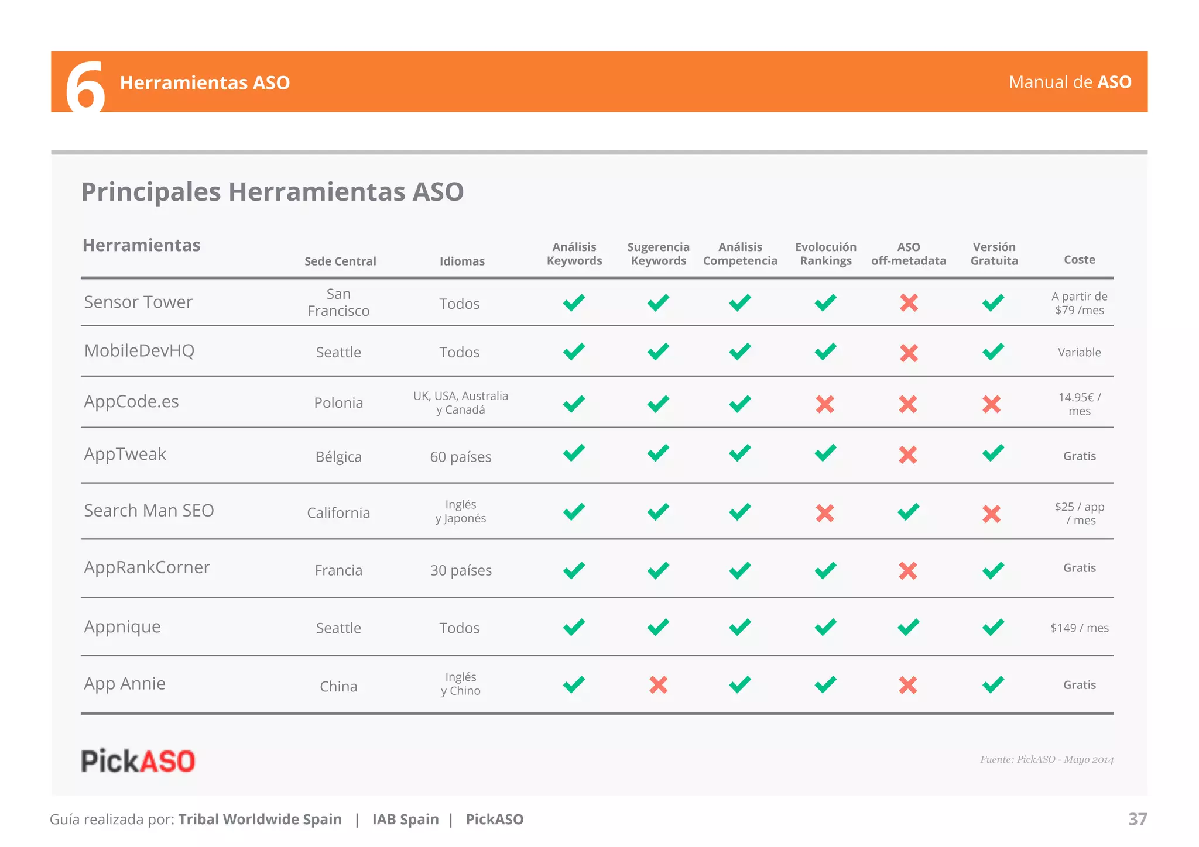
Task: Click AppCode.es Versión Gratuita red cross
Action: pos(991,404)
